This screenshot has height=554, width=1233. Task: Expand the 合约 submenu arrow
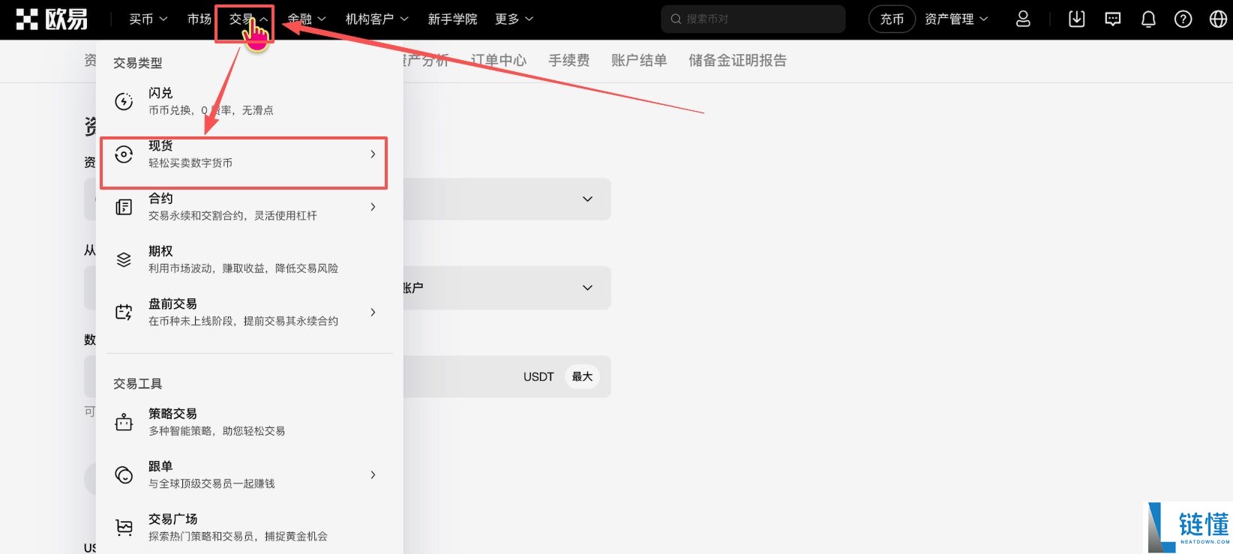373,206
